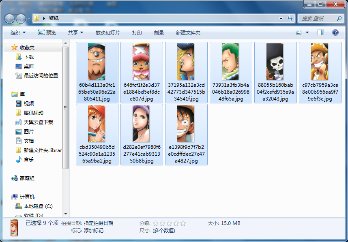
Task: Click the 壁纸 breadcrumb in address bar
Action: tap(54, 18)
